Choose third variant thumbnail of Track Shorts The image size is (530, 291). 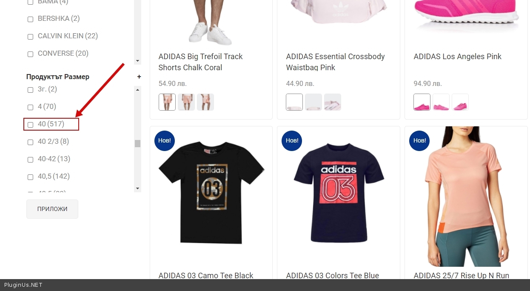(x=205, y=102)
